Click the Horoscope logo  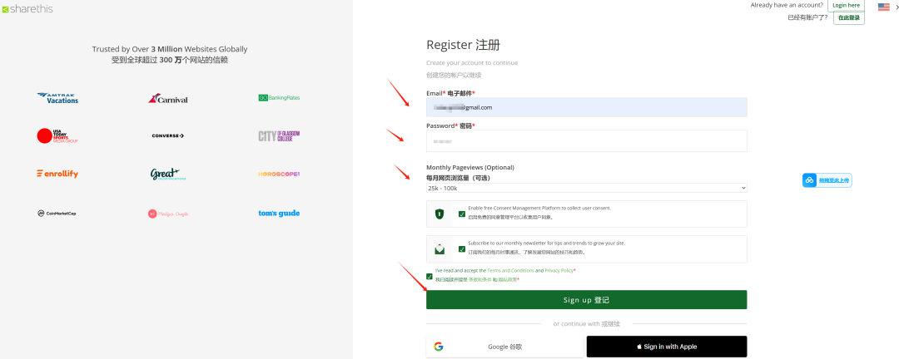point(279,174)
